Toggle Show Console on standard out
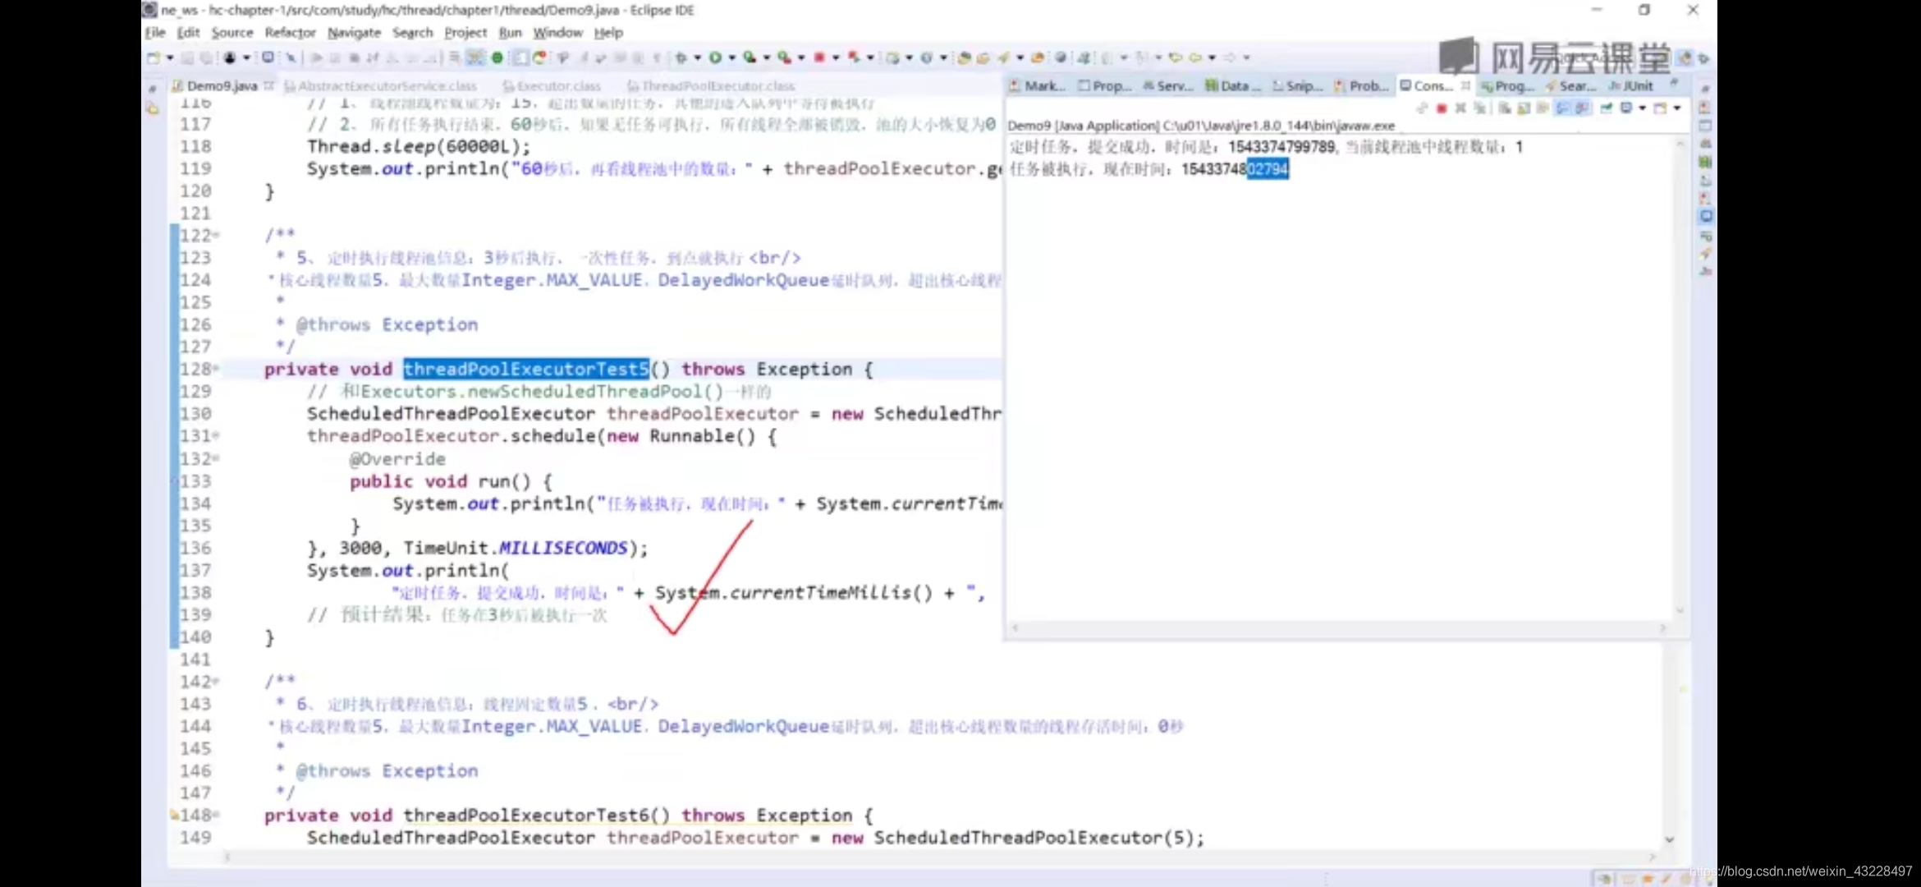 1562,108
